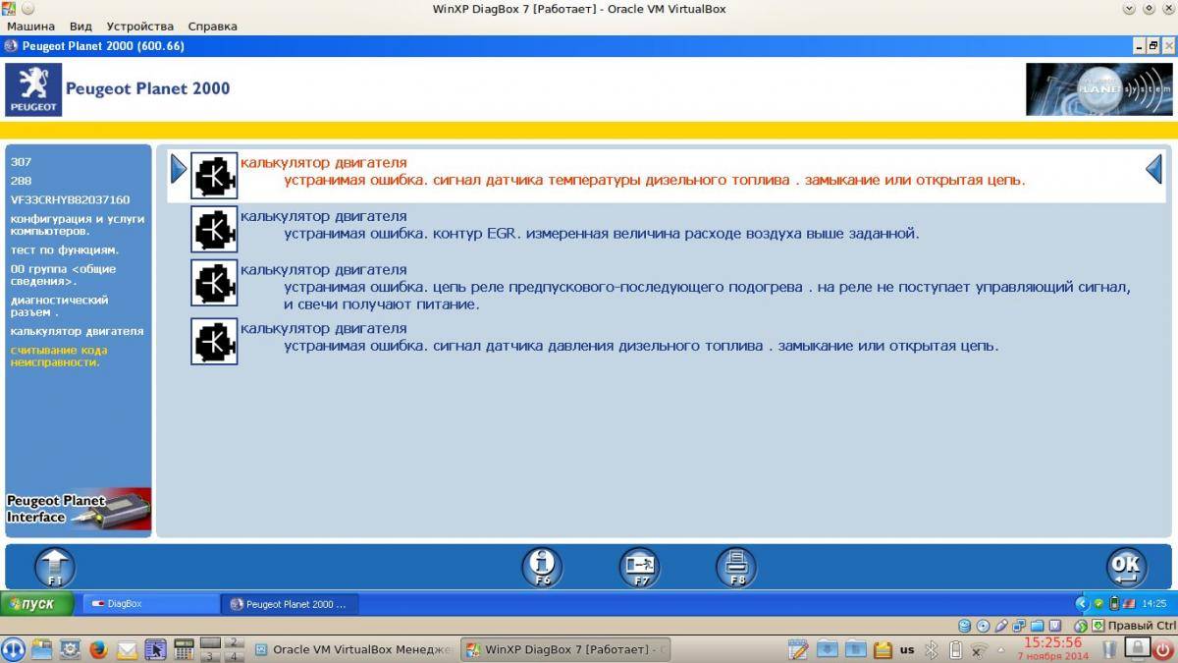
Task: Open the Вид menu
Action: (x=81, y=27)
